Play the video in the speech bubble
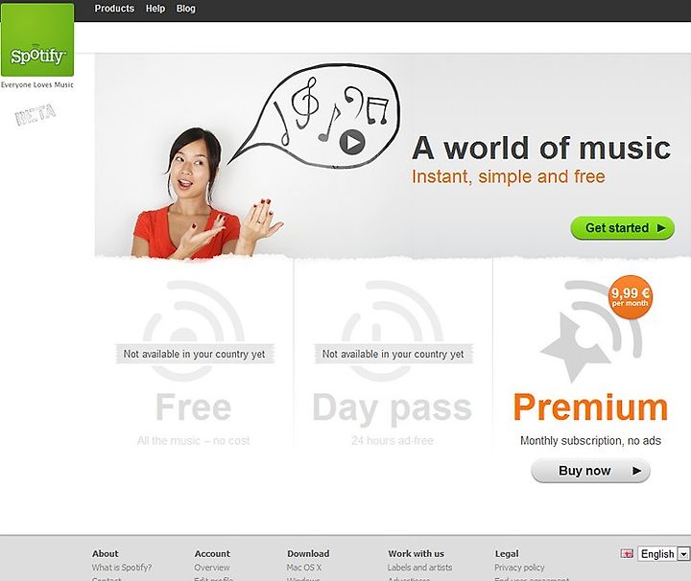Screen dimensions: 691x581 352,142
